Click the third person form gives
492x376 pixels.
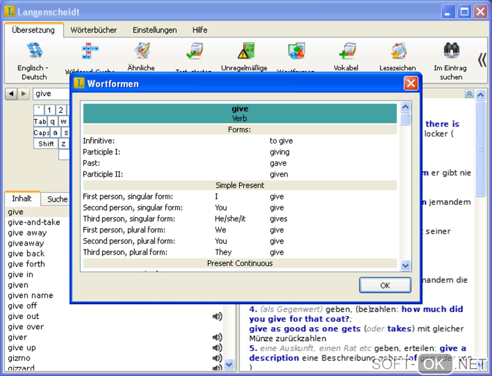278,219
